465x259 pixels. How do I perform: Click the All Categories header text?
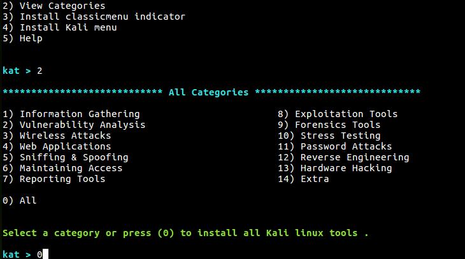pyautogui.click(x=208, y=92)
